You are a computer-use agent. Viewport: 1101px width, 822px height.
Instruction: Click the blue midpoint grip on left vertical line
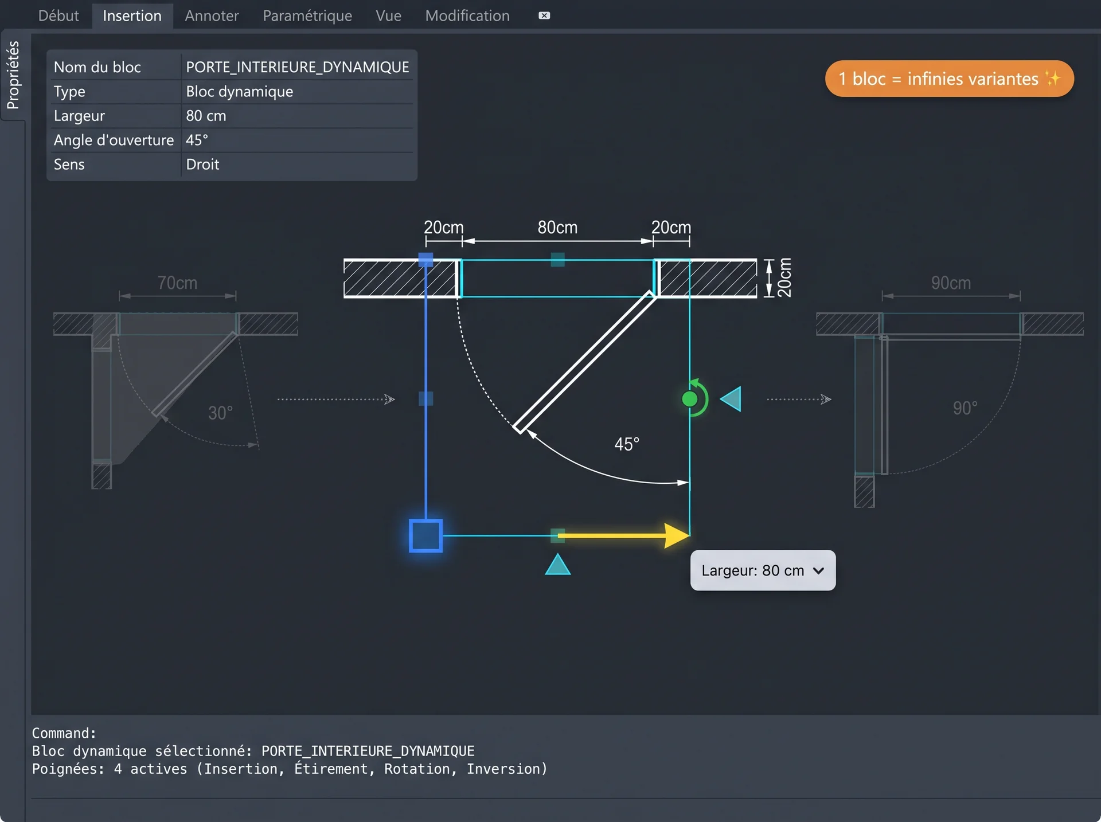click(425, 398)
